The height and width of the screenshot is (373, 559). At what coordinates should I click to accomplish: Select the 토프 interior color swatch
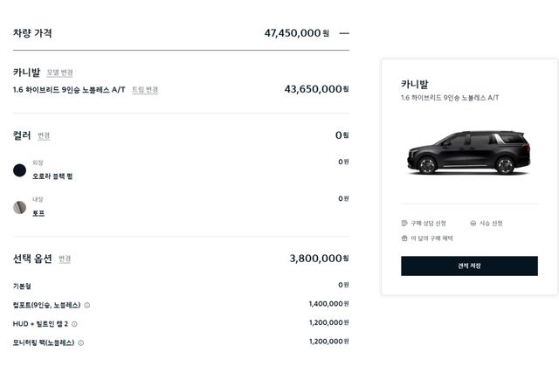(x=19, y=207)
